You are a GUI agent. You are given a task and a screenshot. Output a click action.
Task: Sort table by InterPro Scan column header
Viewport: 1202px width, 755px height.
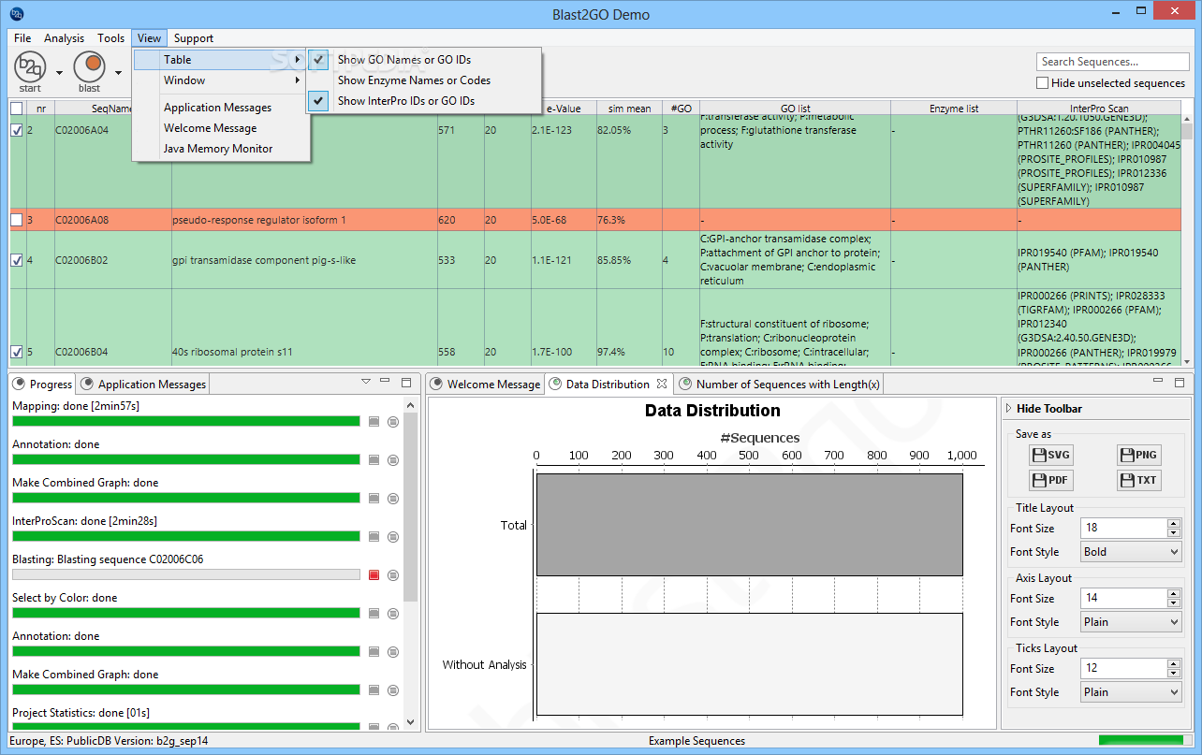[1099, 109]
